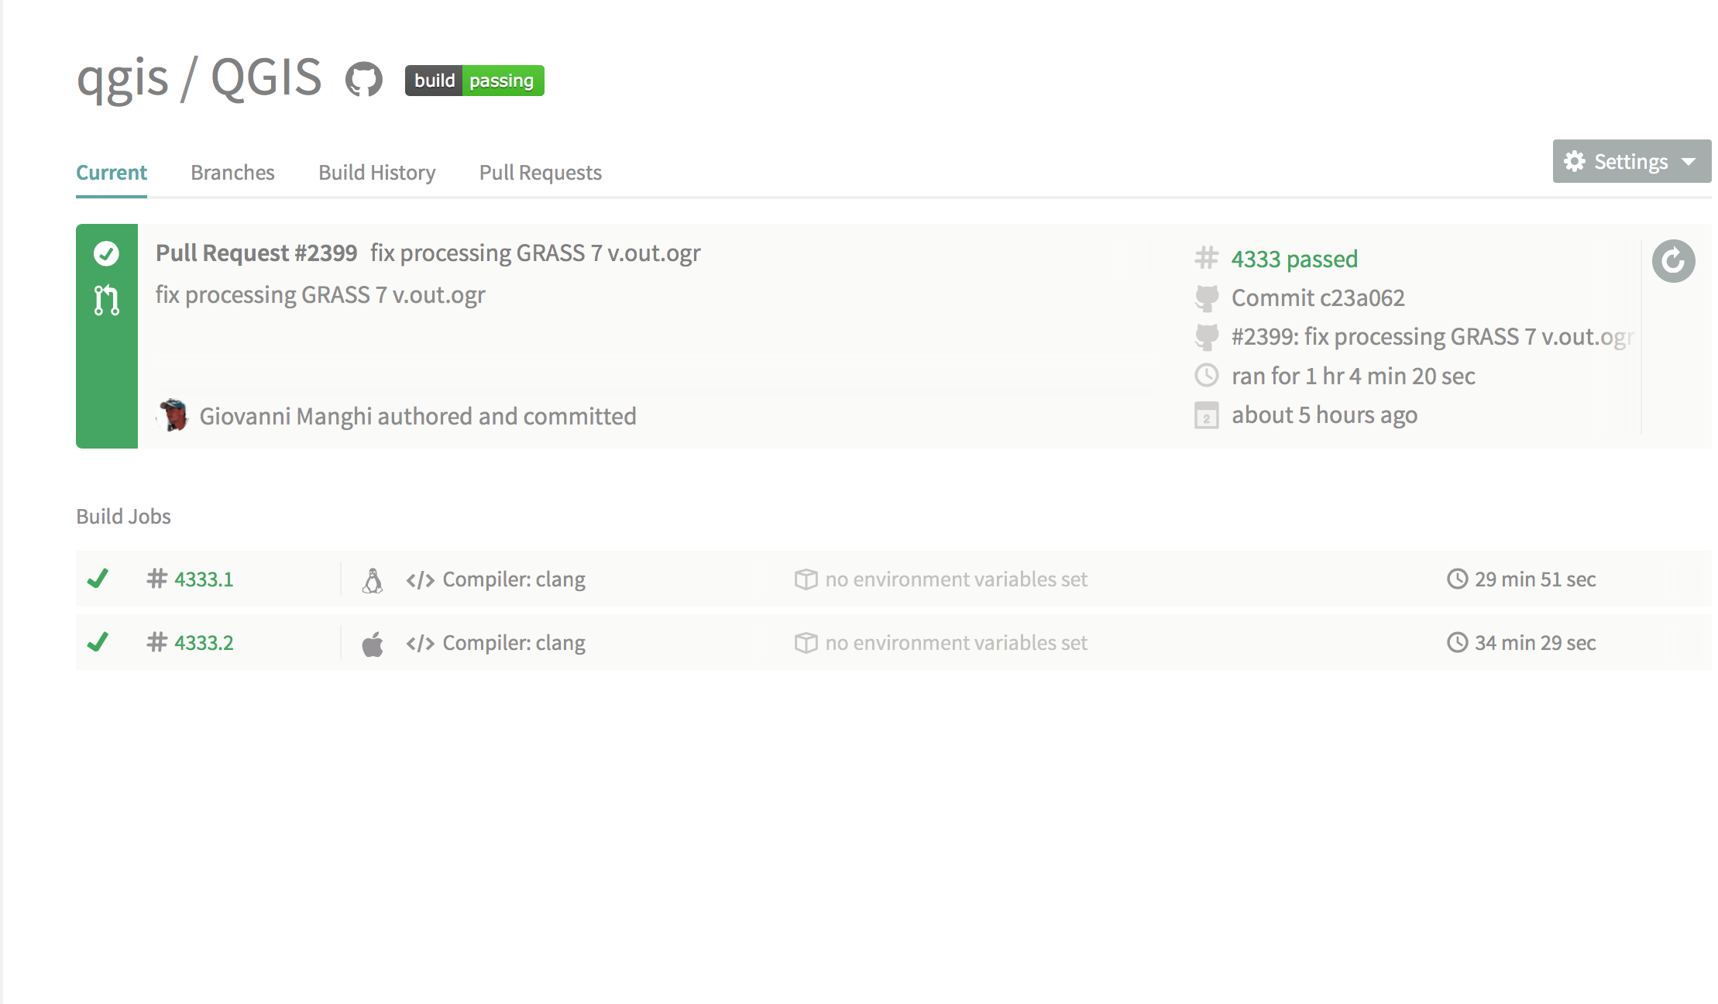1718x1004 pixels.
Task: Click the Apple icon in job 4333.2
Action: tap(373, 643)
